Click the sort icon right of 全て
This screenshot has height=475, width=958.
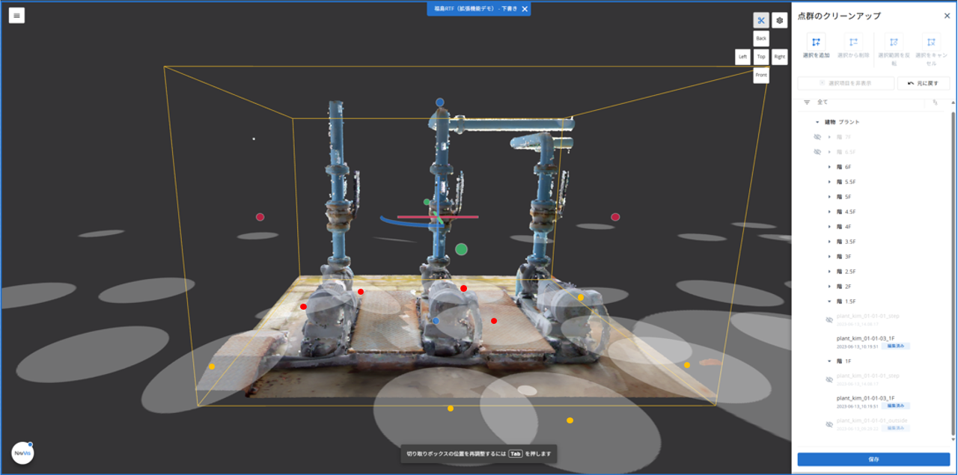[x=935, y=102]
